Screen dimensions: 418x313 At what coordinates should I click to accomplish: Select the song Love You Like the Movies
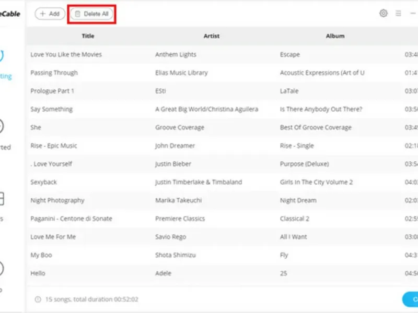pos(223,55)
